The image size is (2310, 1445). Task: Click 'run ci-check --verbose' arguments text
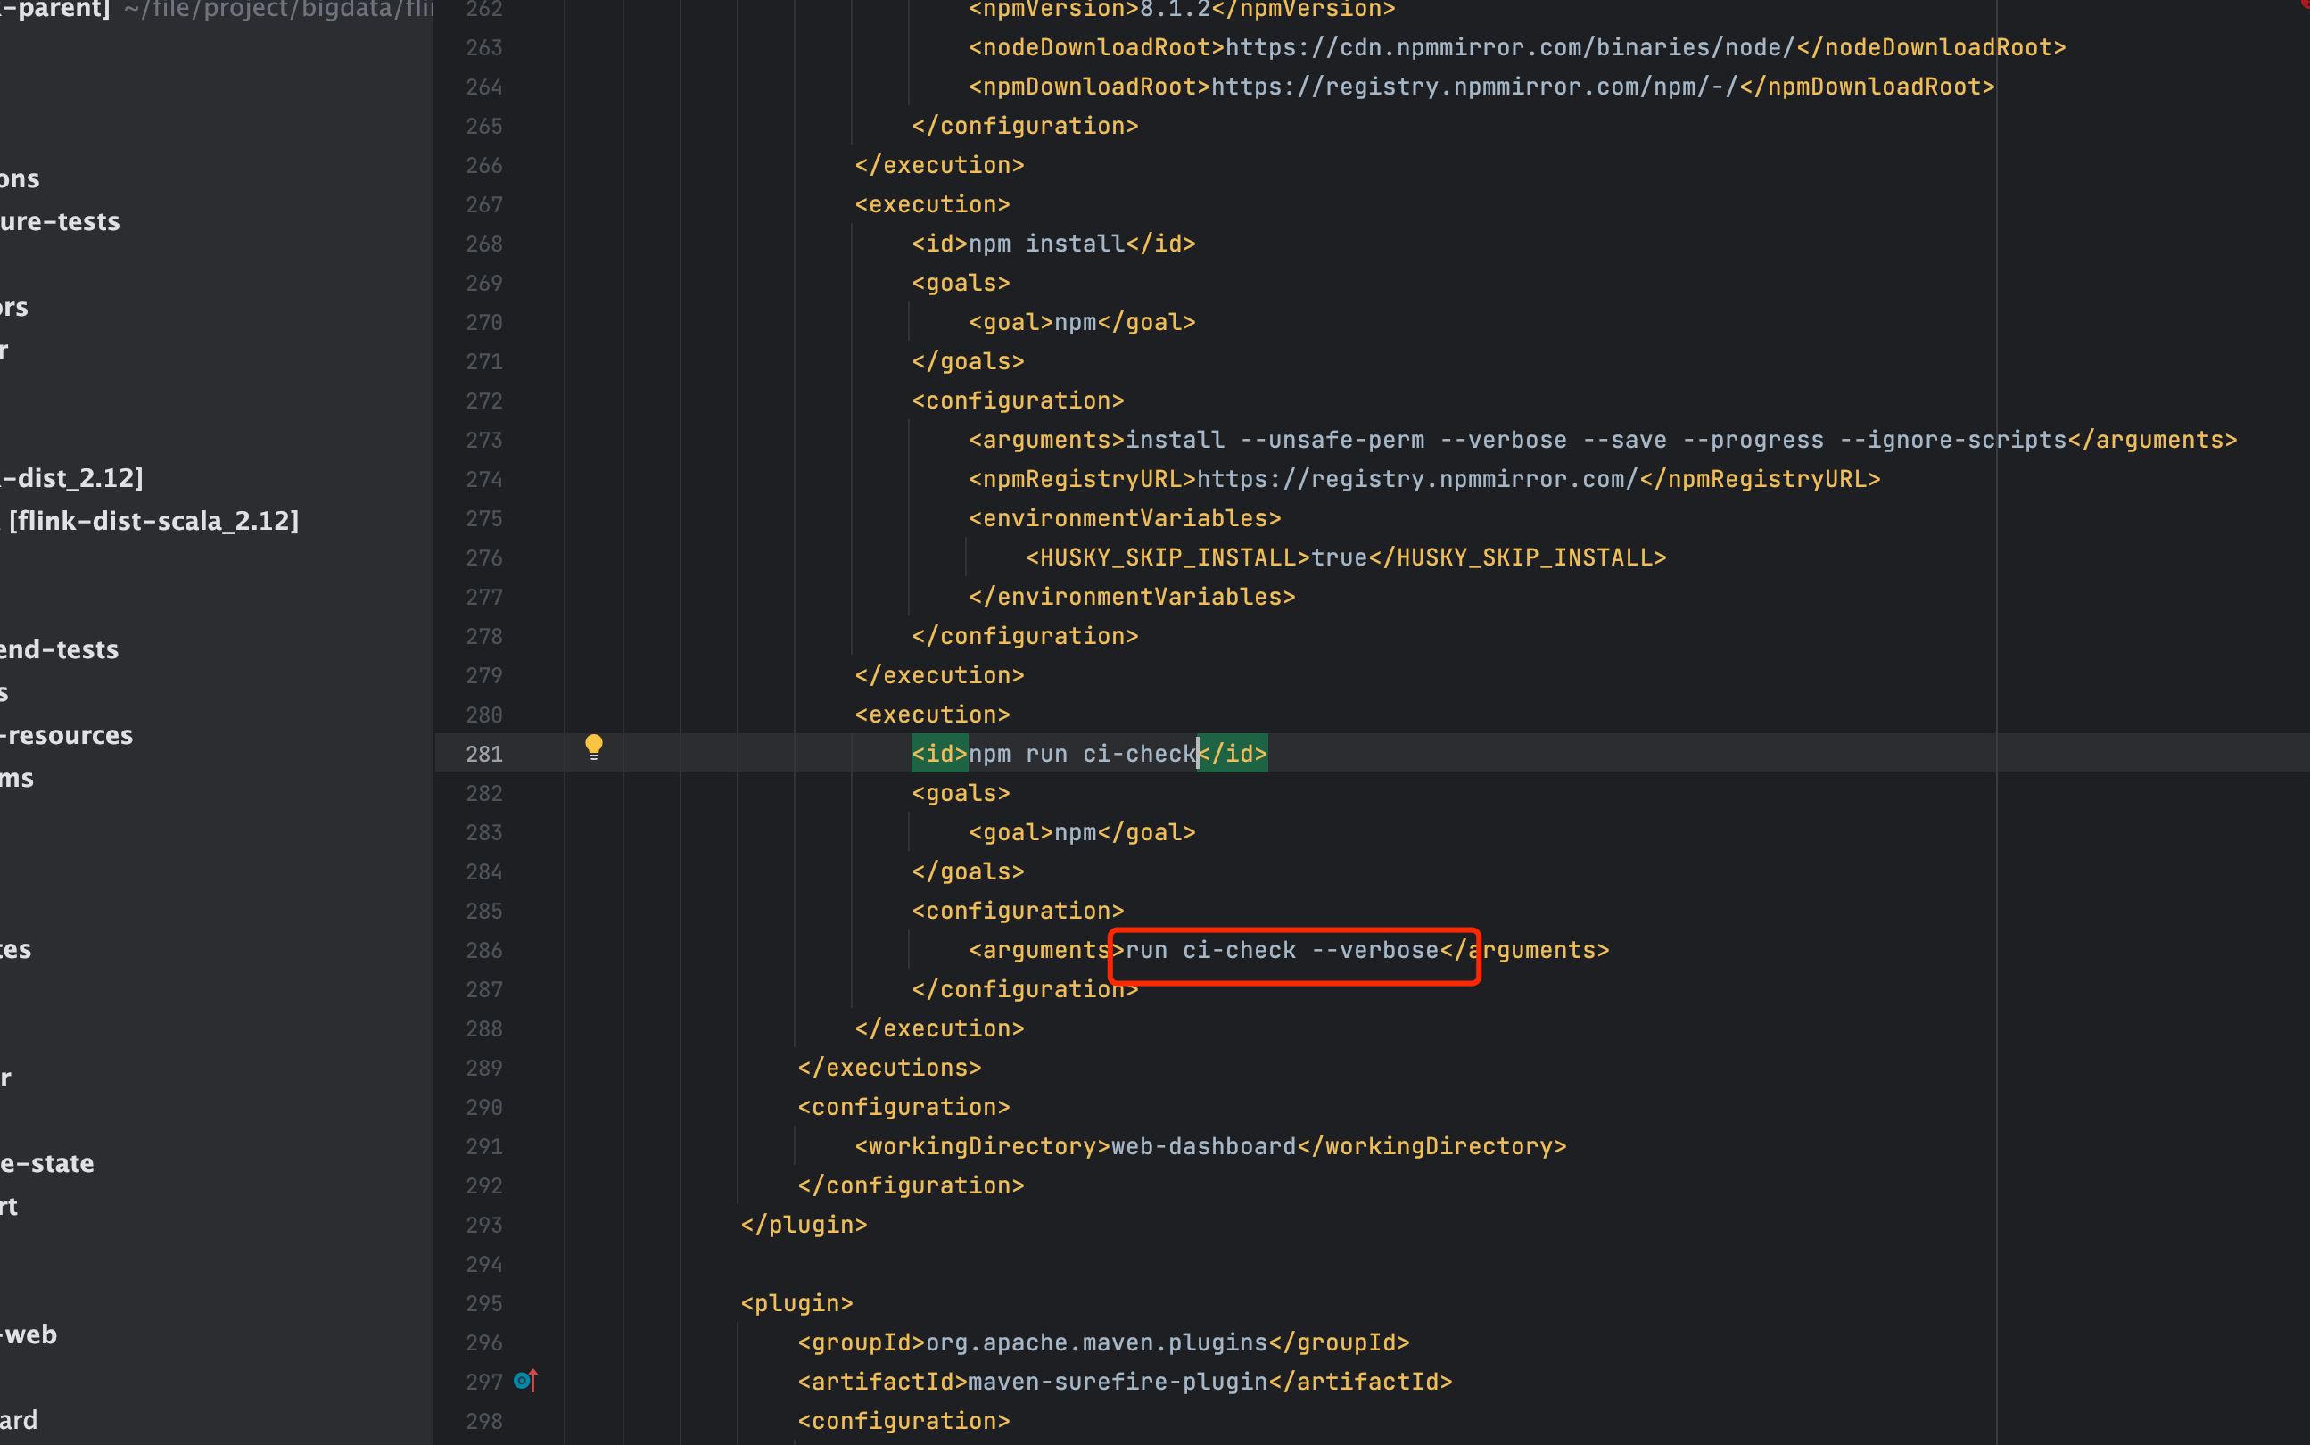(1282, 950)
